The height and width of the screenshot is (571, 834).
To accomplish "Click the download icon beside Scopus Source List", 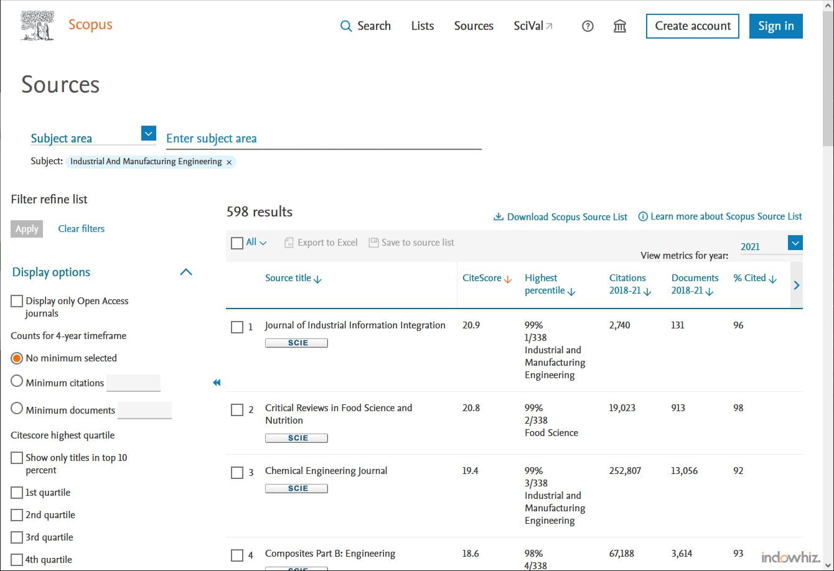I will tap(499, 216).
